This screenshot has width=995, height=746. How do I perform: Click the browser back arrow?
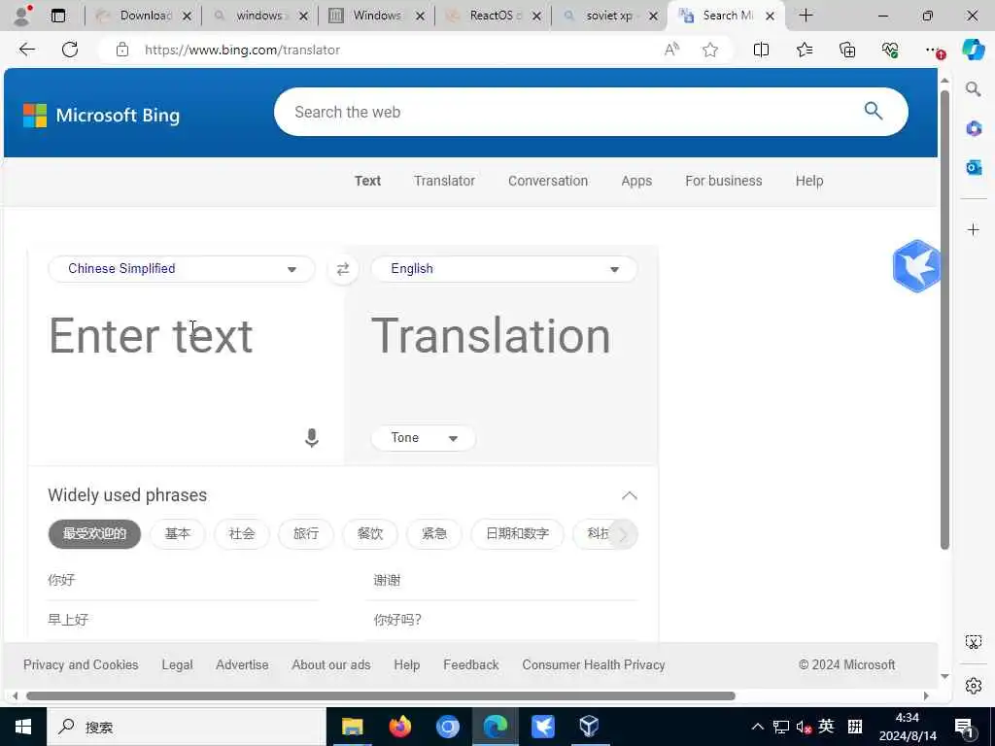click(26, 50)
